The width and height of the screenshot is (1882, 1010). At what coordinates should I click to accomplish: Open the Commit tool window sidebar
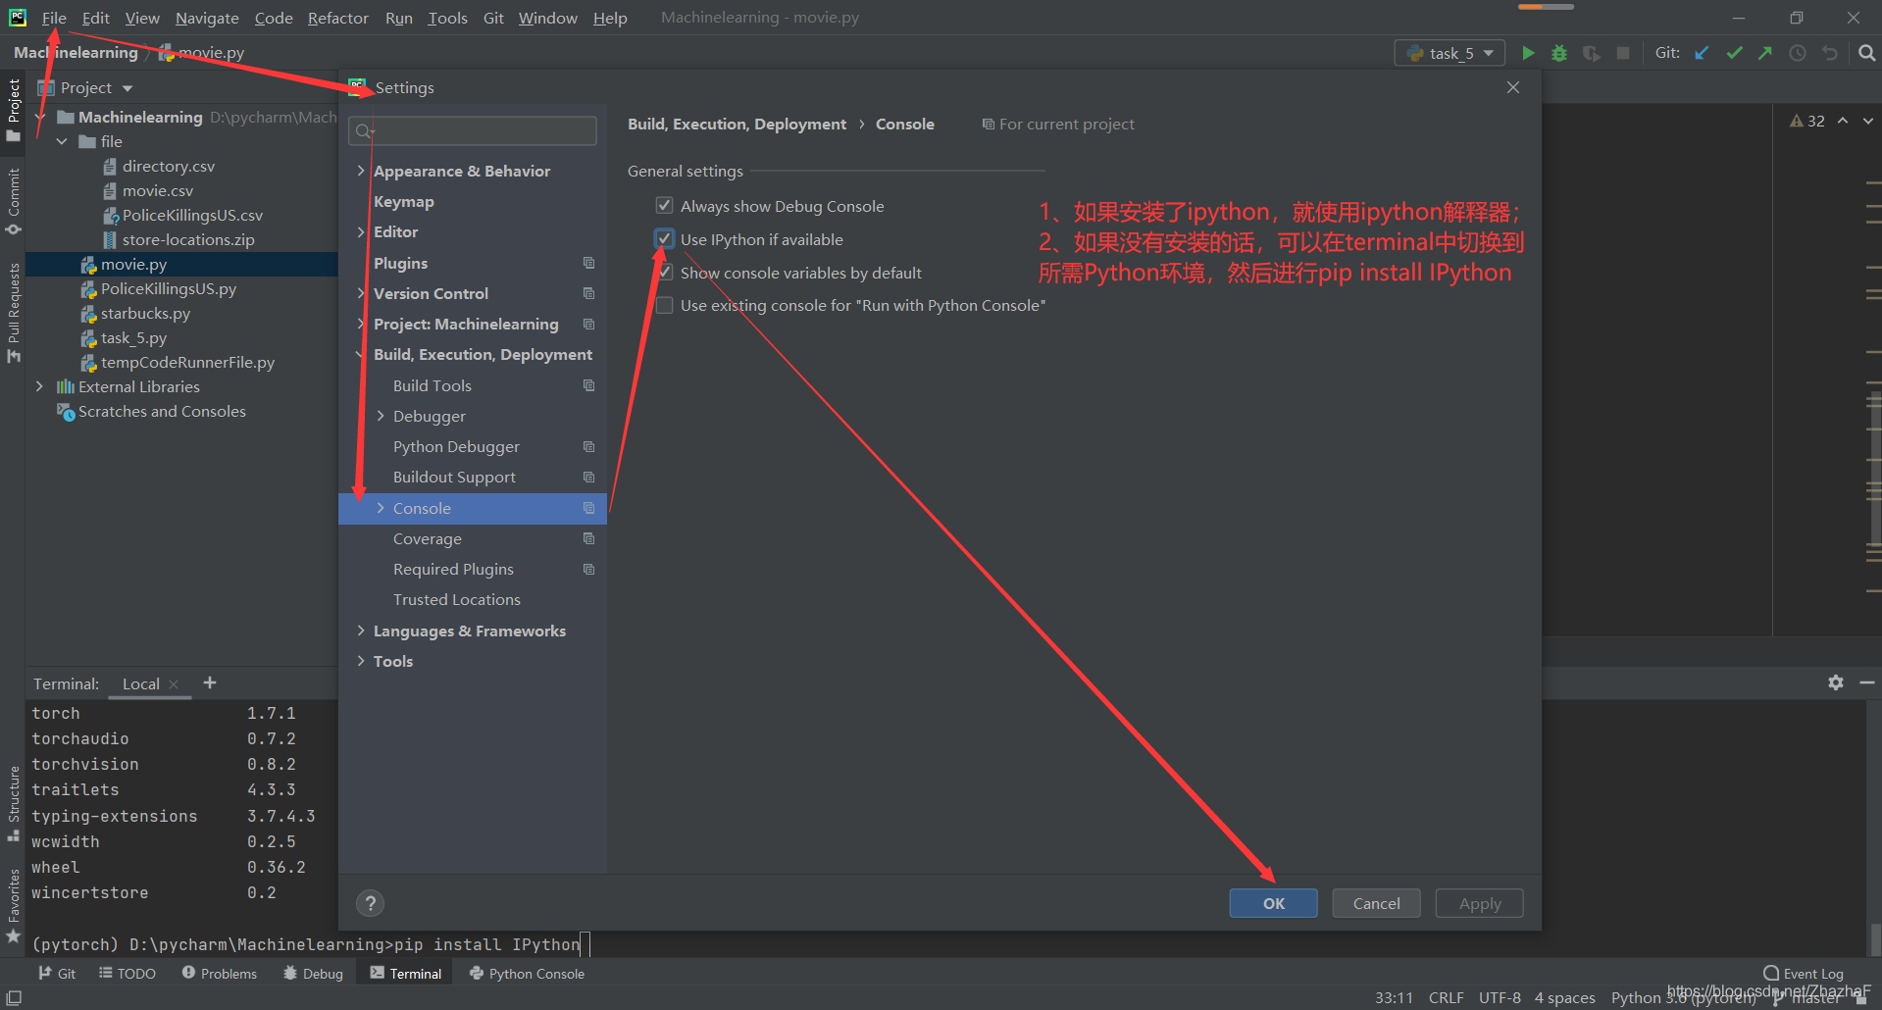pos(14,201)
